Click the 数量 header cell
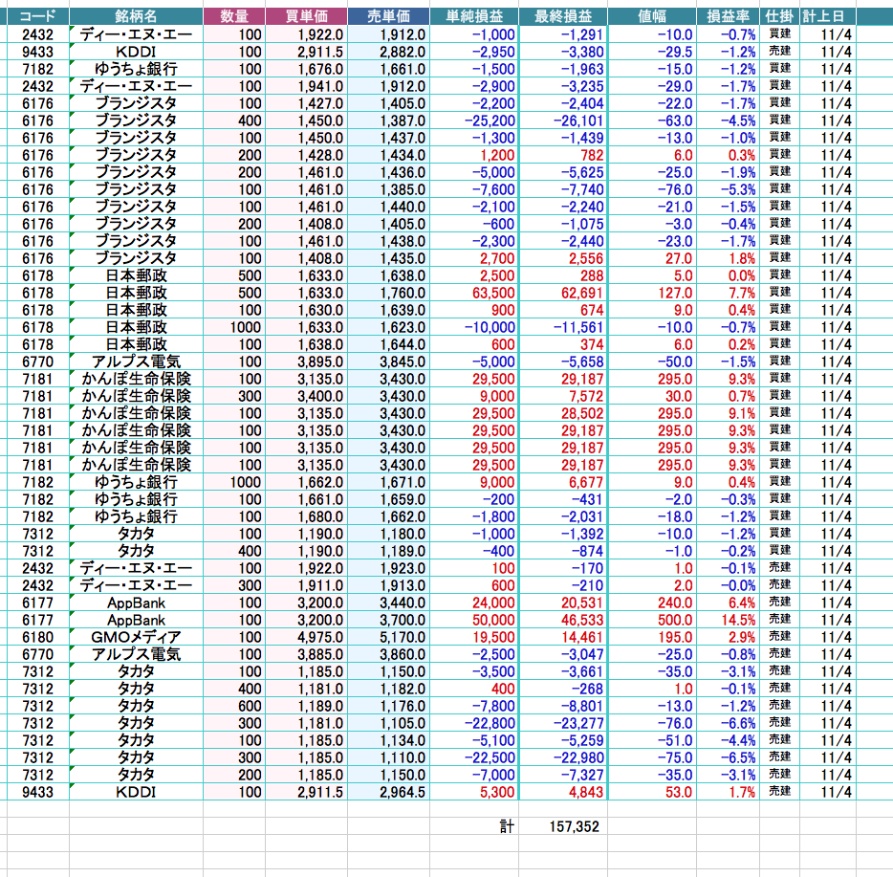Screen dimensions: 893x877 point(234,16)
